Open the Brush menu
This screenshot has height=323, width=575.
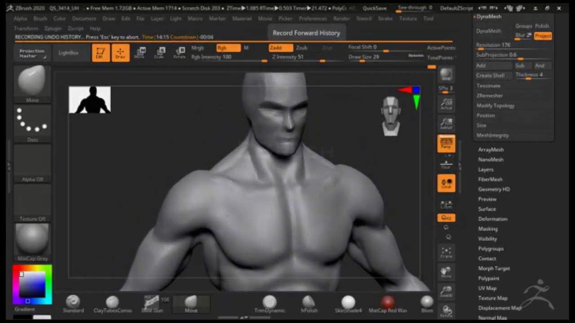click(x=40, y=18)
